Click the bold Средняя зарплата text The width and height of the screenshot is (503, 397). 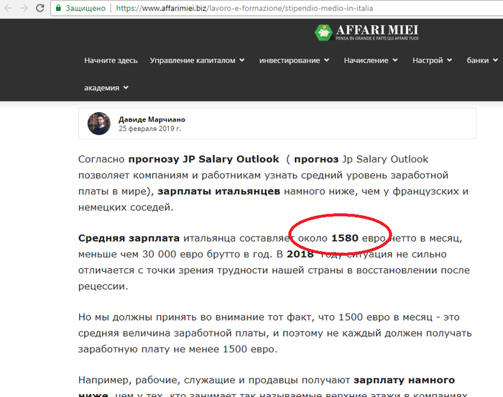129,237
